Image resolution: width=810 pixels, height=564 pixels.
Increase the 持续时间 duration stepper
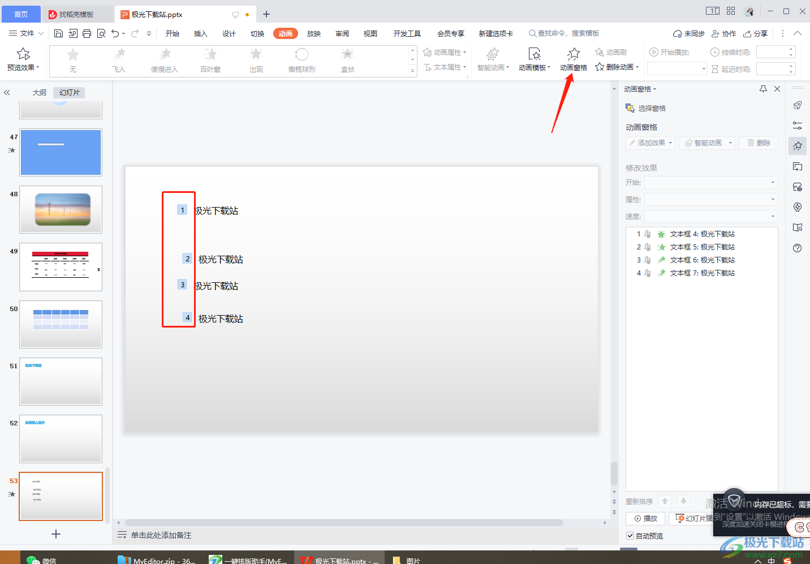coord(791,49)
